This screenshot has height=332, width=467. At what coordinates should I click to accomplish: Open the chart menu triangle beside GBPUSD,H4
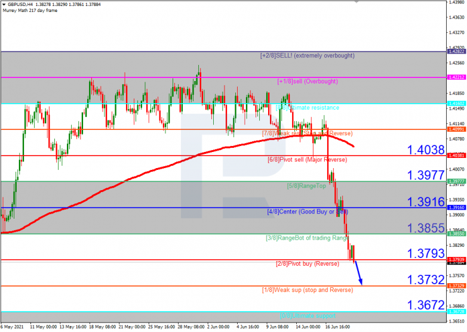(x=4, y=4)
